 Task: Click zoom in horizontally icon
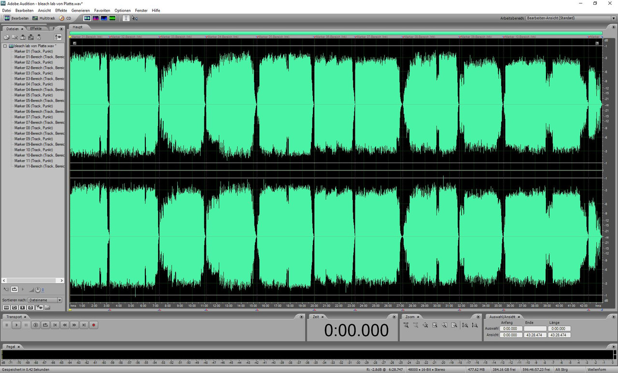[x=406, y=325]
